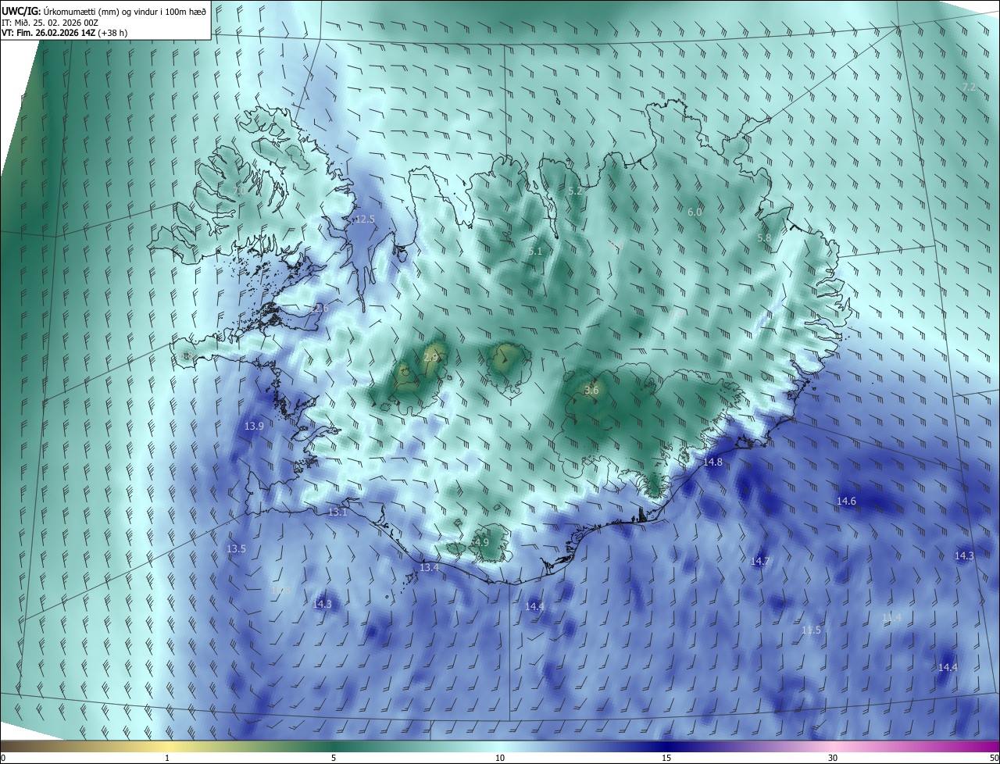Image resolution: width=1000 pixels, height=764 pixels.
Task: Click the 13.1 value label
Action: coord(337,512)
